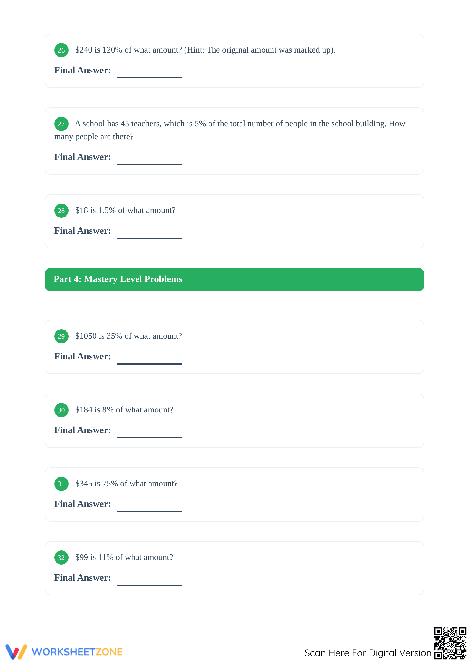Click the QR code for digital version
This screenshot has width=469, height=662.
point(450,643)
